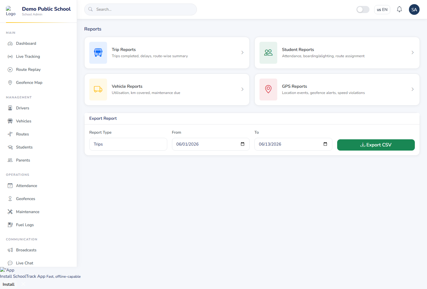427x289 pixels.
Task: Click the Attendance calendar icon
Action: [x=10, y=186]
